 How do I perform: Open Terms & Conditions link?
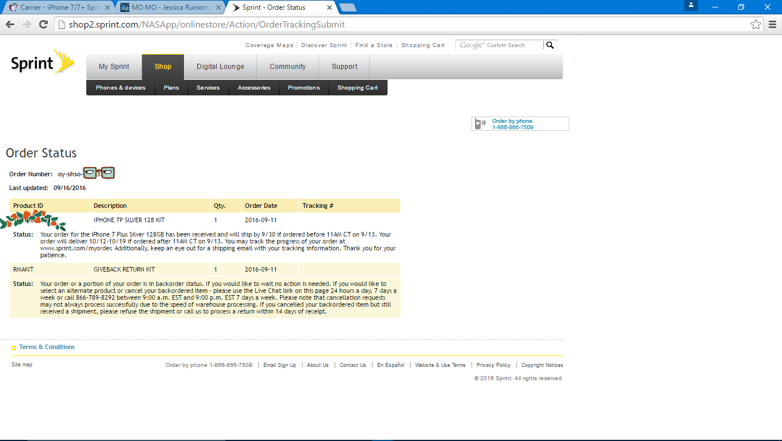[x=47, y=347]
